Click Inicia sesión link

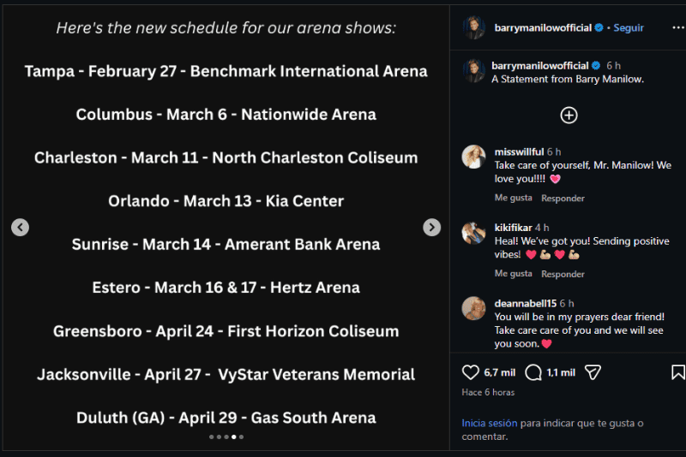click(490, 423)
